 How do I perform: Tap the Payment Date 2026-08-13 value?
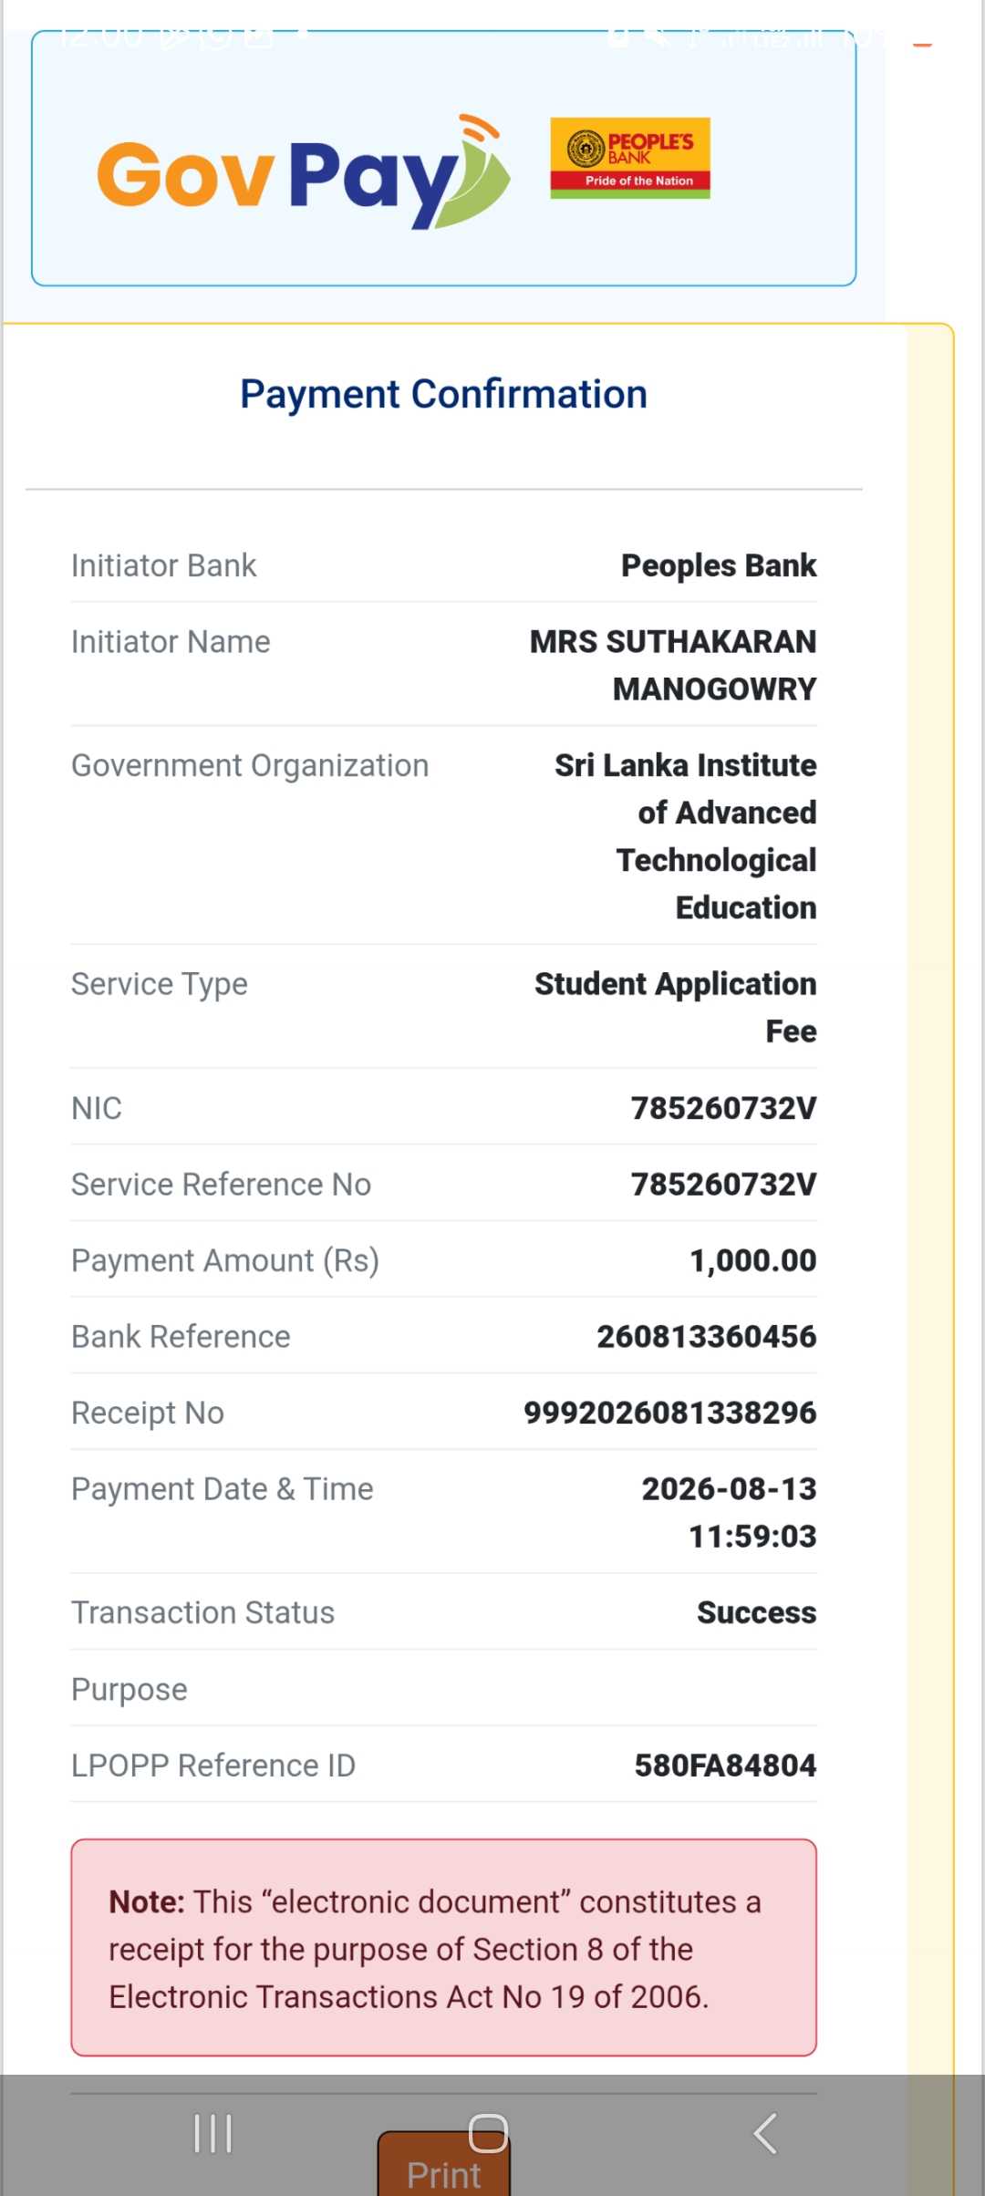[730, 1488]
